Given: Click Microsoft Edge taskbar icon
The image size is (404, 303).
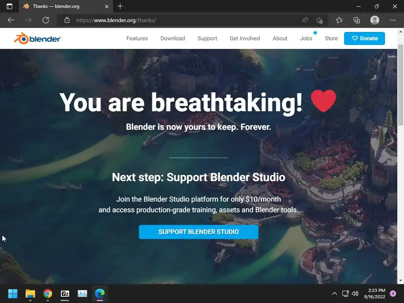Looking at the screenshot, I should click(100, 294).
